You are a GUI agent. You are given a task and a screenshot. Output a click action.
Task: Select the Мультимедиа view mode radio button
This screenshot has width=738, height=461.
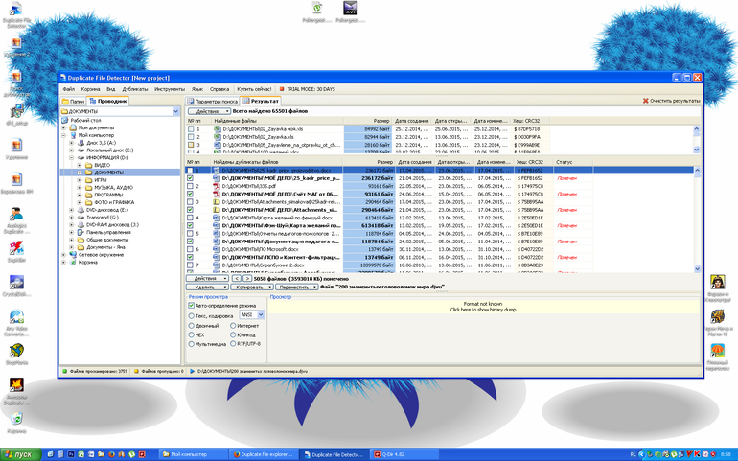(x=192, y=346)
